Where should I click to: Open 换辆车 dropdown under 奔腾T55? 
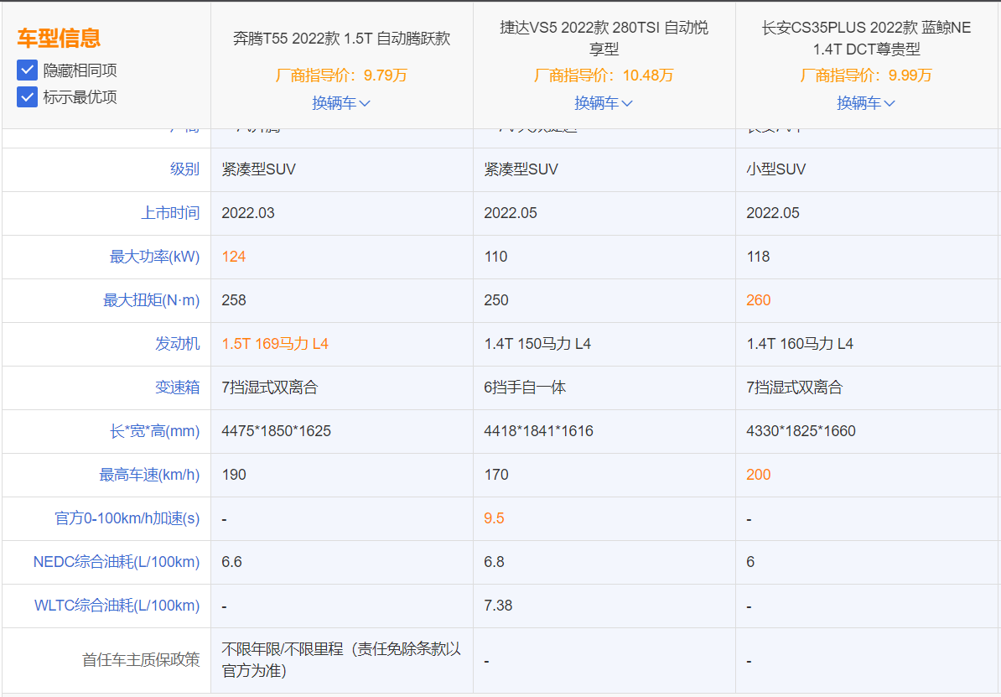click(x=341, y=103)
